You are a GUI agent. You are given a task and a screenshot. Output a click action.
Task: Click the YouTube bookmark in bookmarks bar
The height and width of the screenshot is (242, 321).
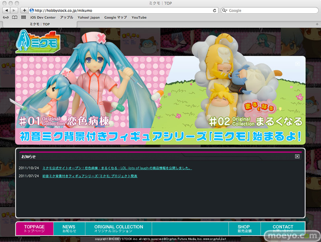click(x=139, y=18)
